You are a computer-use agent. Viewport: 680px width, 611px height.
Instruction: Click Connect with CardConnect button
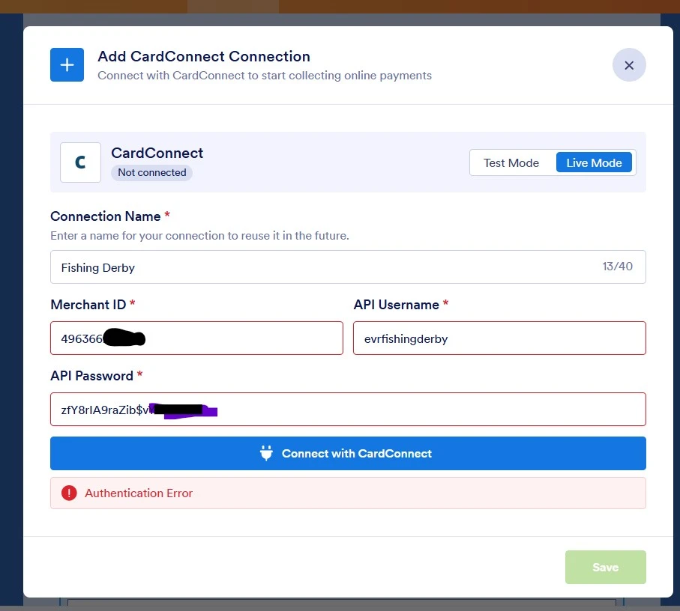click(x=348, y=453)
